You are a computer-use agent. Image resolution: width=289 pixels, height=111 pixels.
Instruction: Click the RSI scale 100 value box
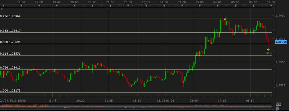tap(278, 104)
